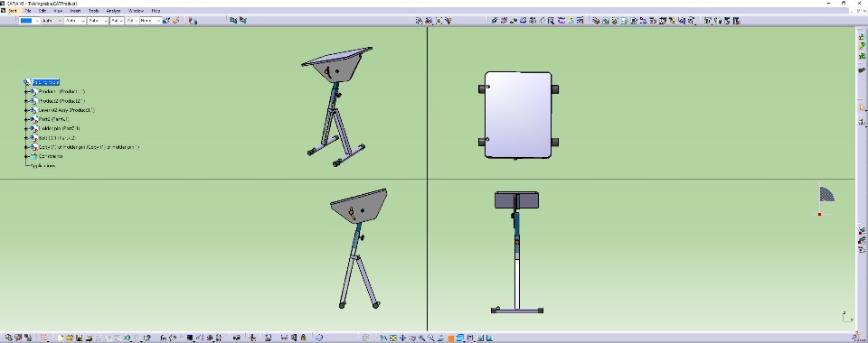Insert a new Component via toolbar icon
The width and height of the screenshot is (868, 343).
point(596,21)
